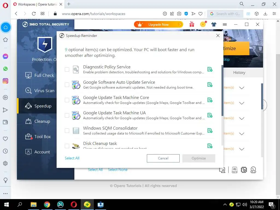Click the Optimize button in dialog

(x=199, y=158)
